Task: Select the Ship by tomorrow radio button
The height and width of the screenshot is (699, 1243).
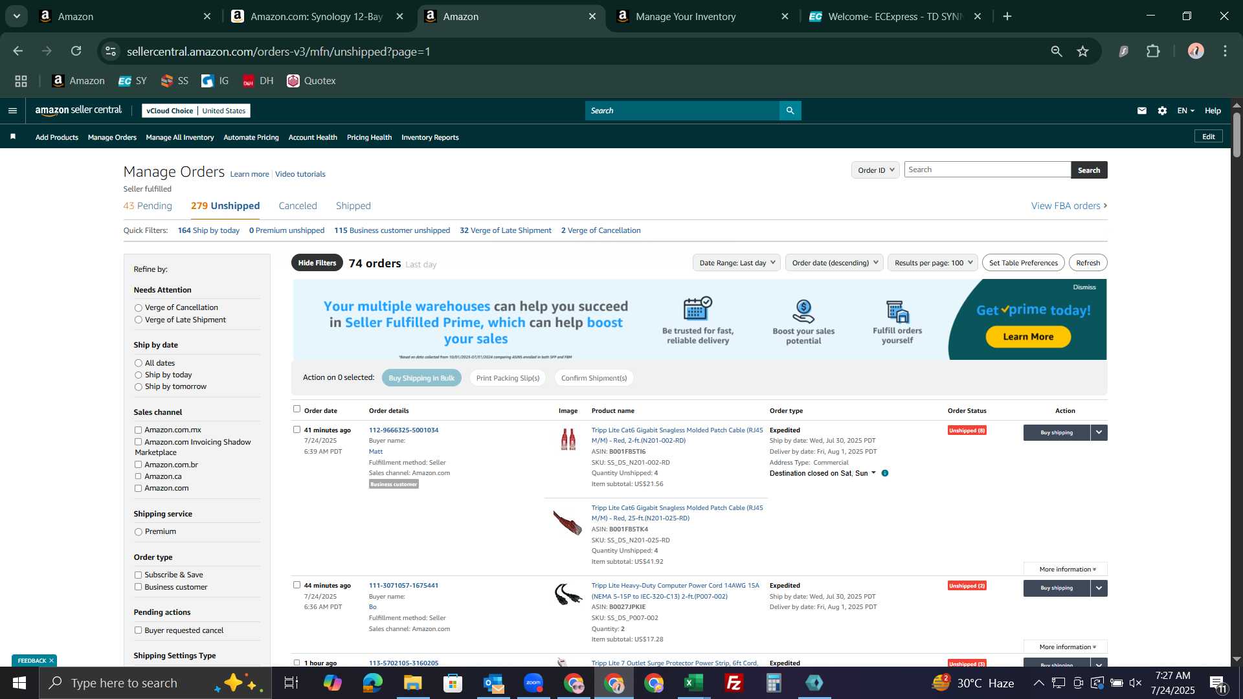Action: pos(138,387)
